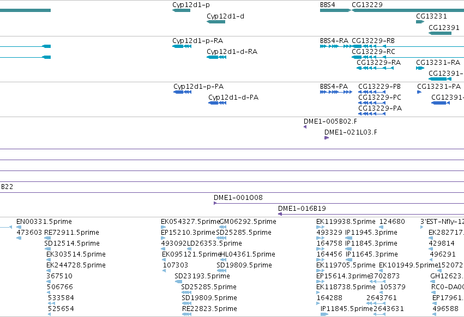Click EST EK101949.5prime
The image size is (464, 317).
click(408, 266)
